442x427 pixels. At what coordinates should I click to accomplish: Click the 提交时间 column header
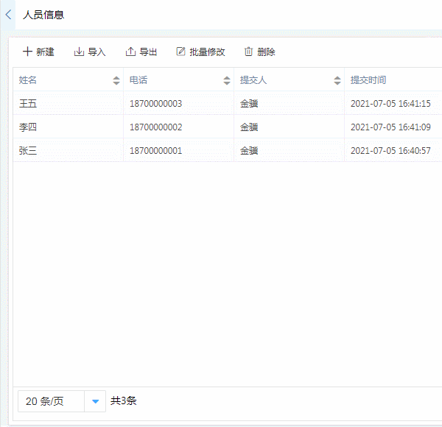pyautogui.click(x=368, y=80)
